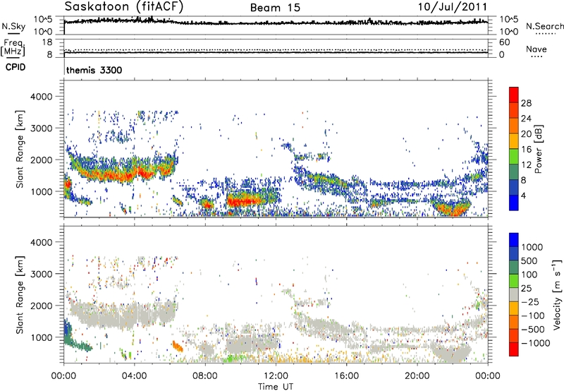Click the -25 tick on velocity colorbar

pyautogui.click(x=530, y=301)
